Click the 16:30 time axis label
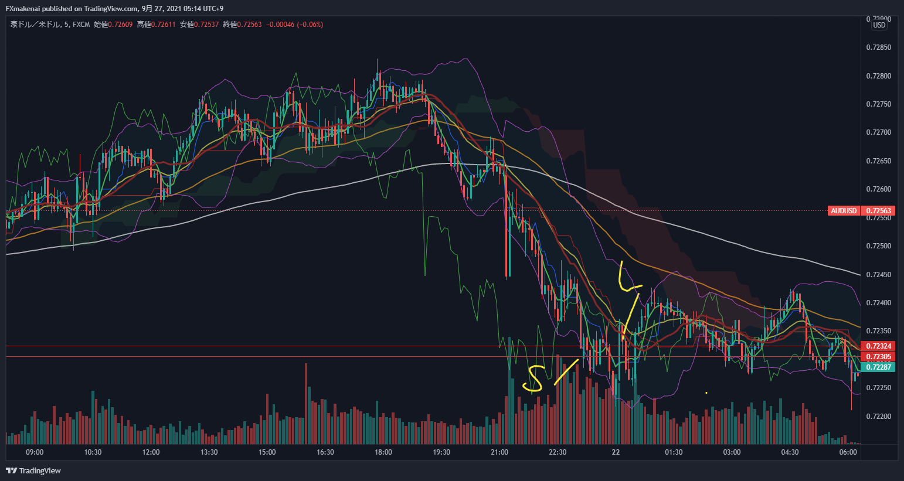This screenshot has width=904, height=481. tap(325, 452)
